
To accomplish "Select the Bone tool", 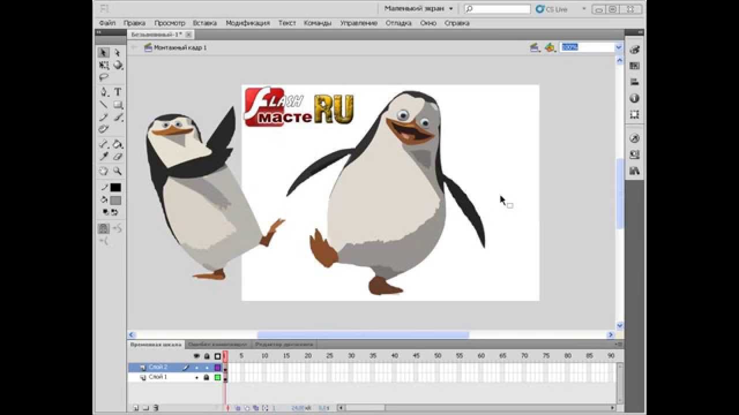I will tap(103, 144).
